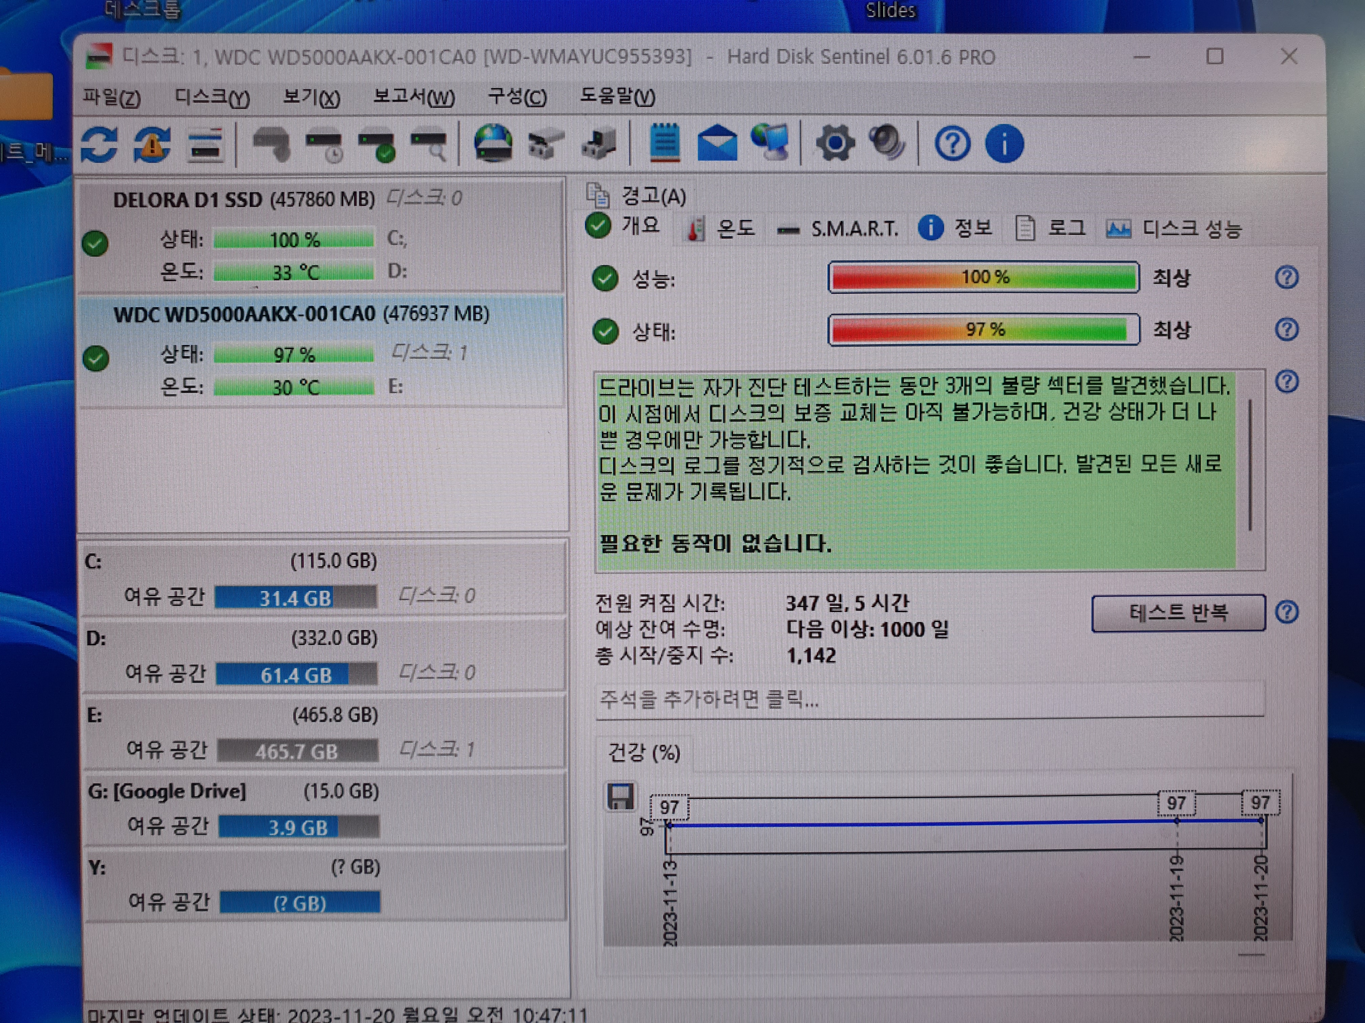Click the help icon beside 성능 bar

pos(1287,277)
